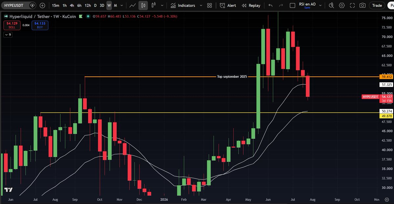The width and height of the screenshot is (394, 204).
Task: Click the add symbol plus icon
Action: (43, 5)
